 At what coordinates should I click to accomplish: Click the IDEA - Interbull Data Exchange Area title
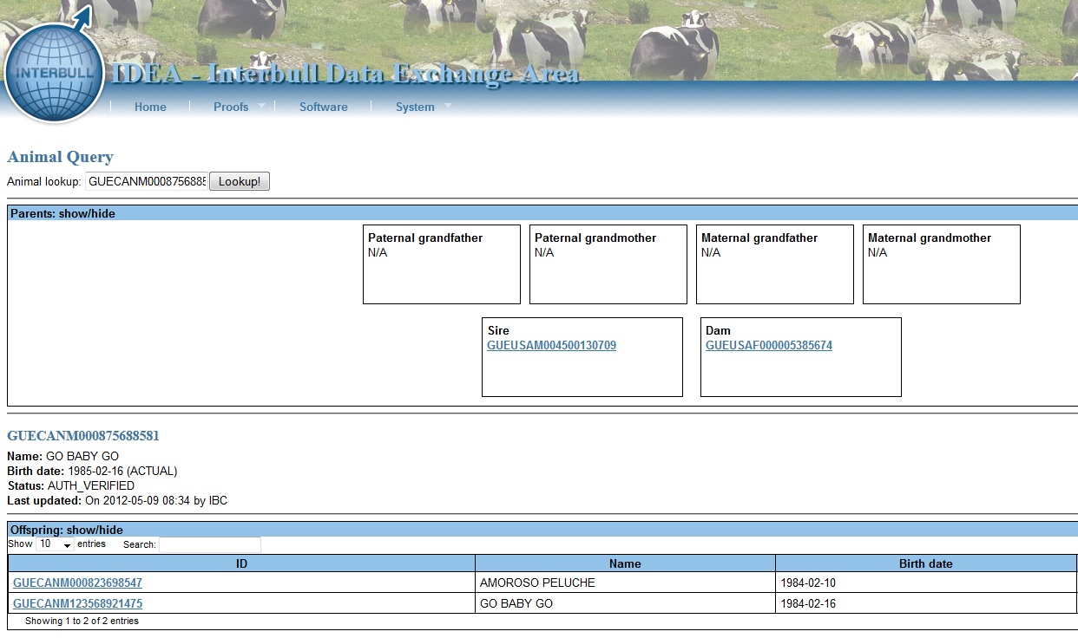pyautogui.click(x=345, y=74)
